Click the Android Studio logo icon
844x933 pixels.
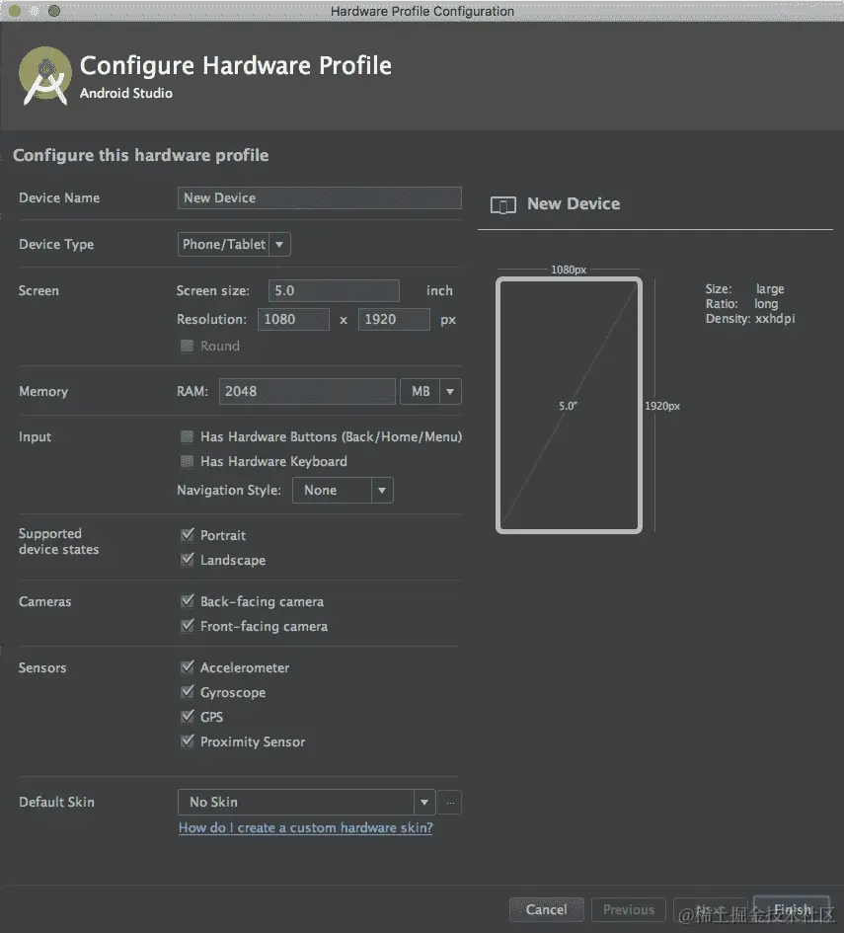(x=45, y=76)
